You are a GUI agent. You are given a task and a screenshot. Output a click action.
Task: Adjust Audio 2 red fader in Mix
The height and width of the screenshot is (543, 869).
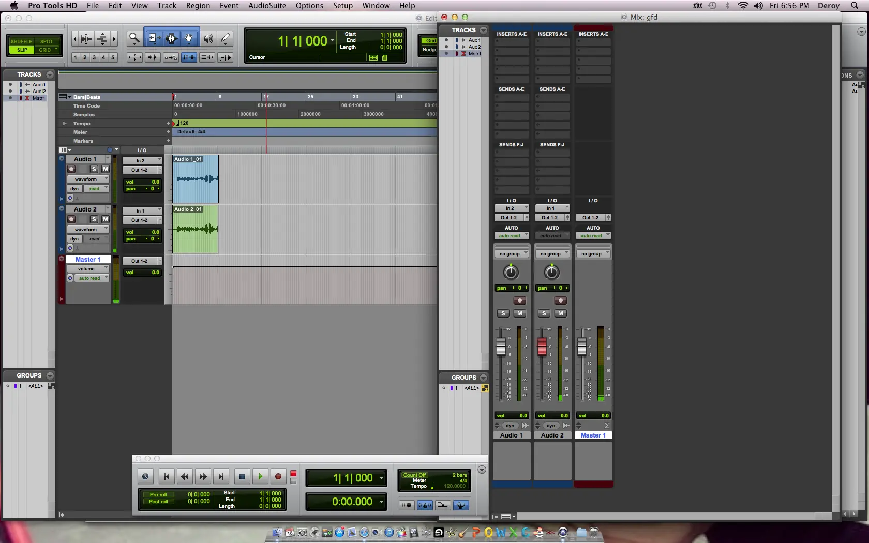[x=542, y=346]
